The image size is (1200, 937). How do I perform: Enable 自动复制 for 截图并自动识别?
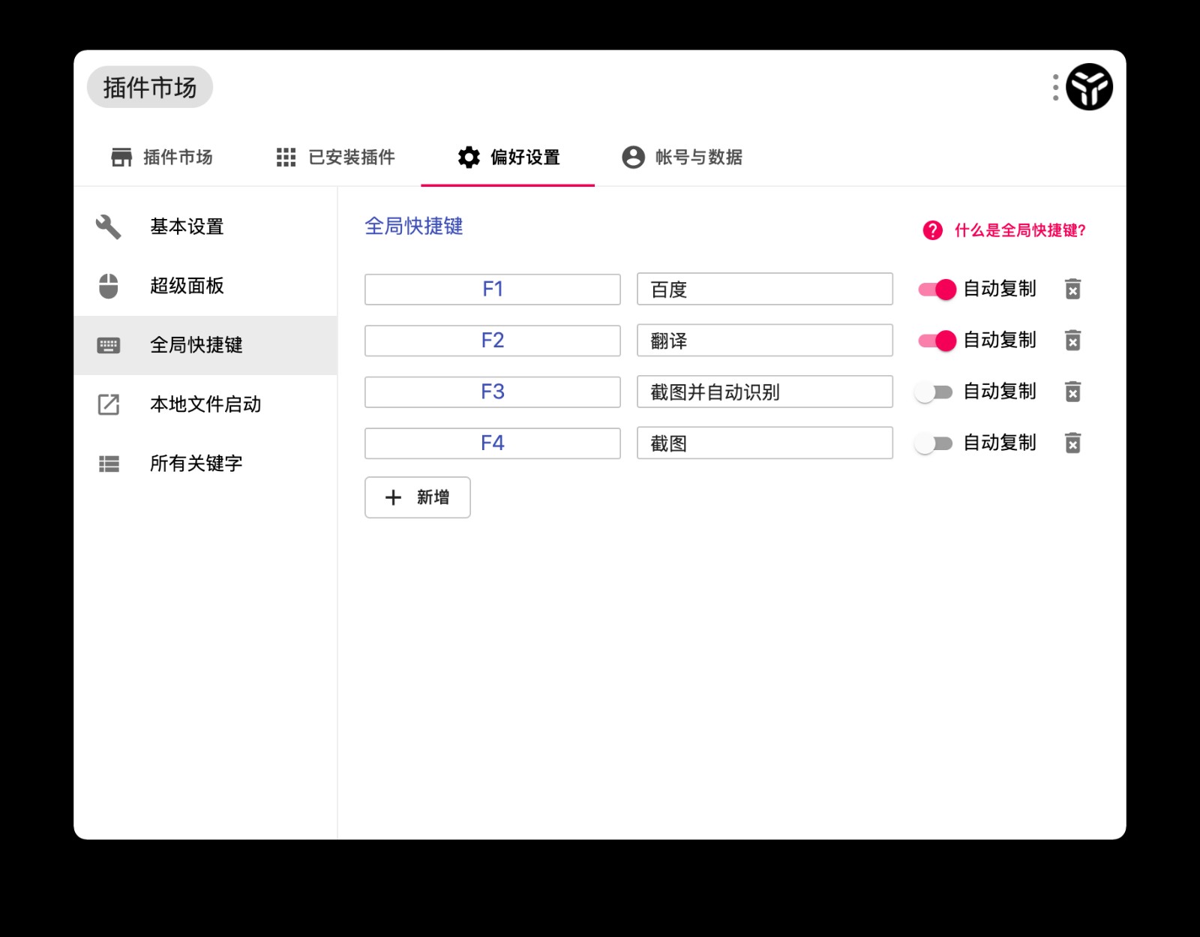pyautogui.click(x=934, y=392)
